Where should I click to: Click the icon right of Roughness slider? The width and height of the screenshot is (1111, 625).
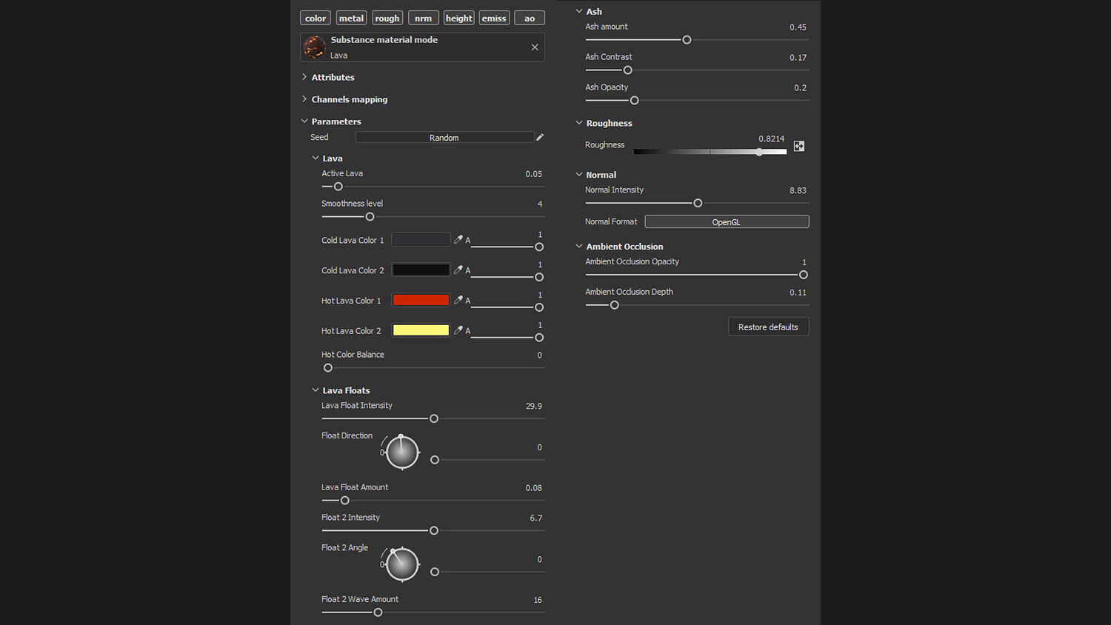point(799,146)
